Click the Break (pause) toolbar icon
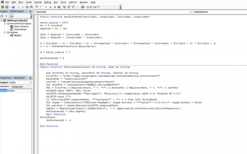Screen dimensions: 247x154 click(x=49, y=7)
